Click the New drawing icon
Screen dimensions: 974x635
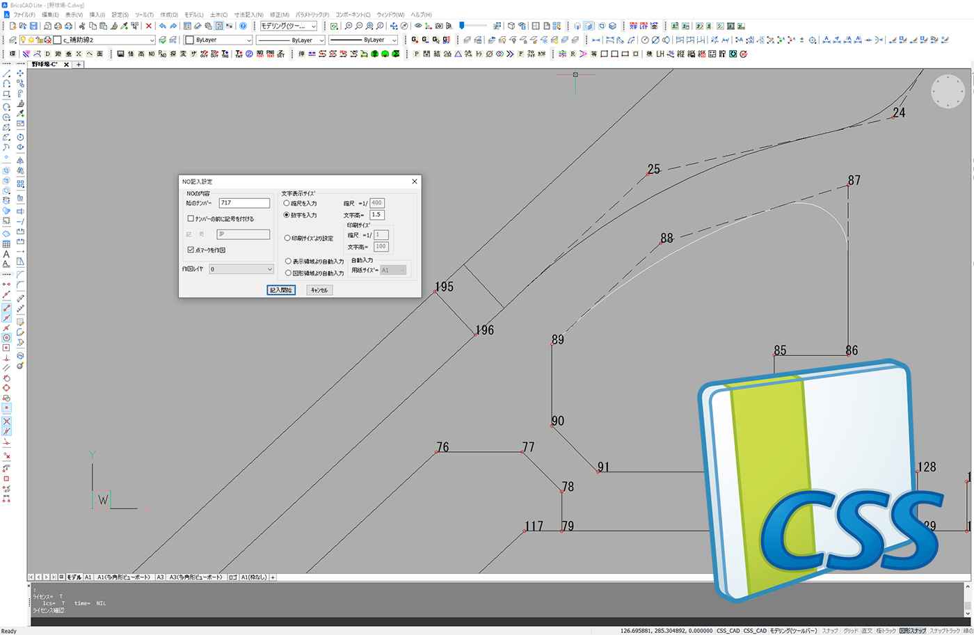tap(13, 26)
